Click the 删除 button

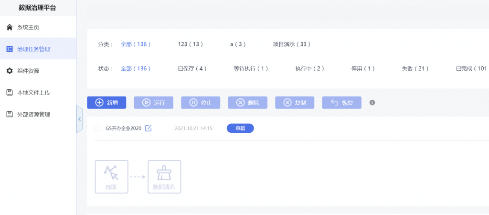pyautogui.click(x=248, y=103)
